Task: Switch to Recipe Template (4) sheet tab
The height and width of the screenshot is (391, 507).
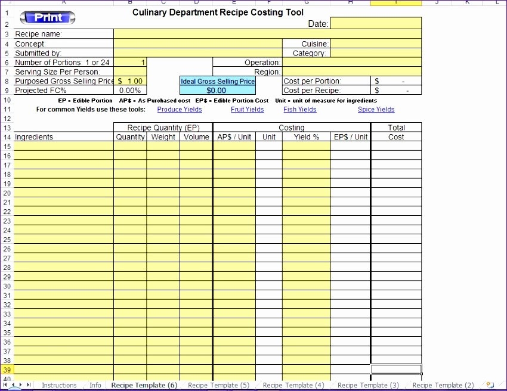Action: pyautogui.click(x=293, y=385)
